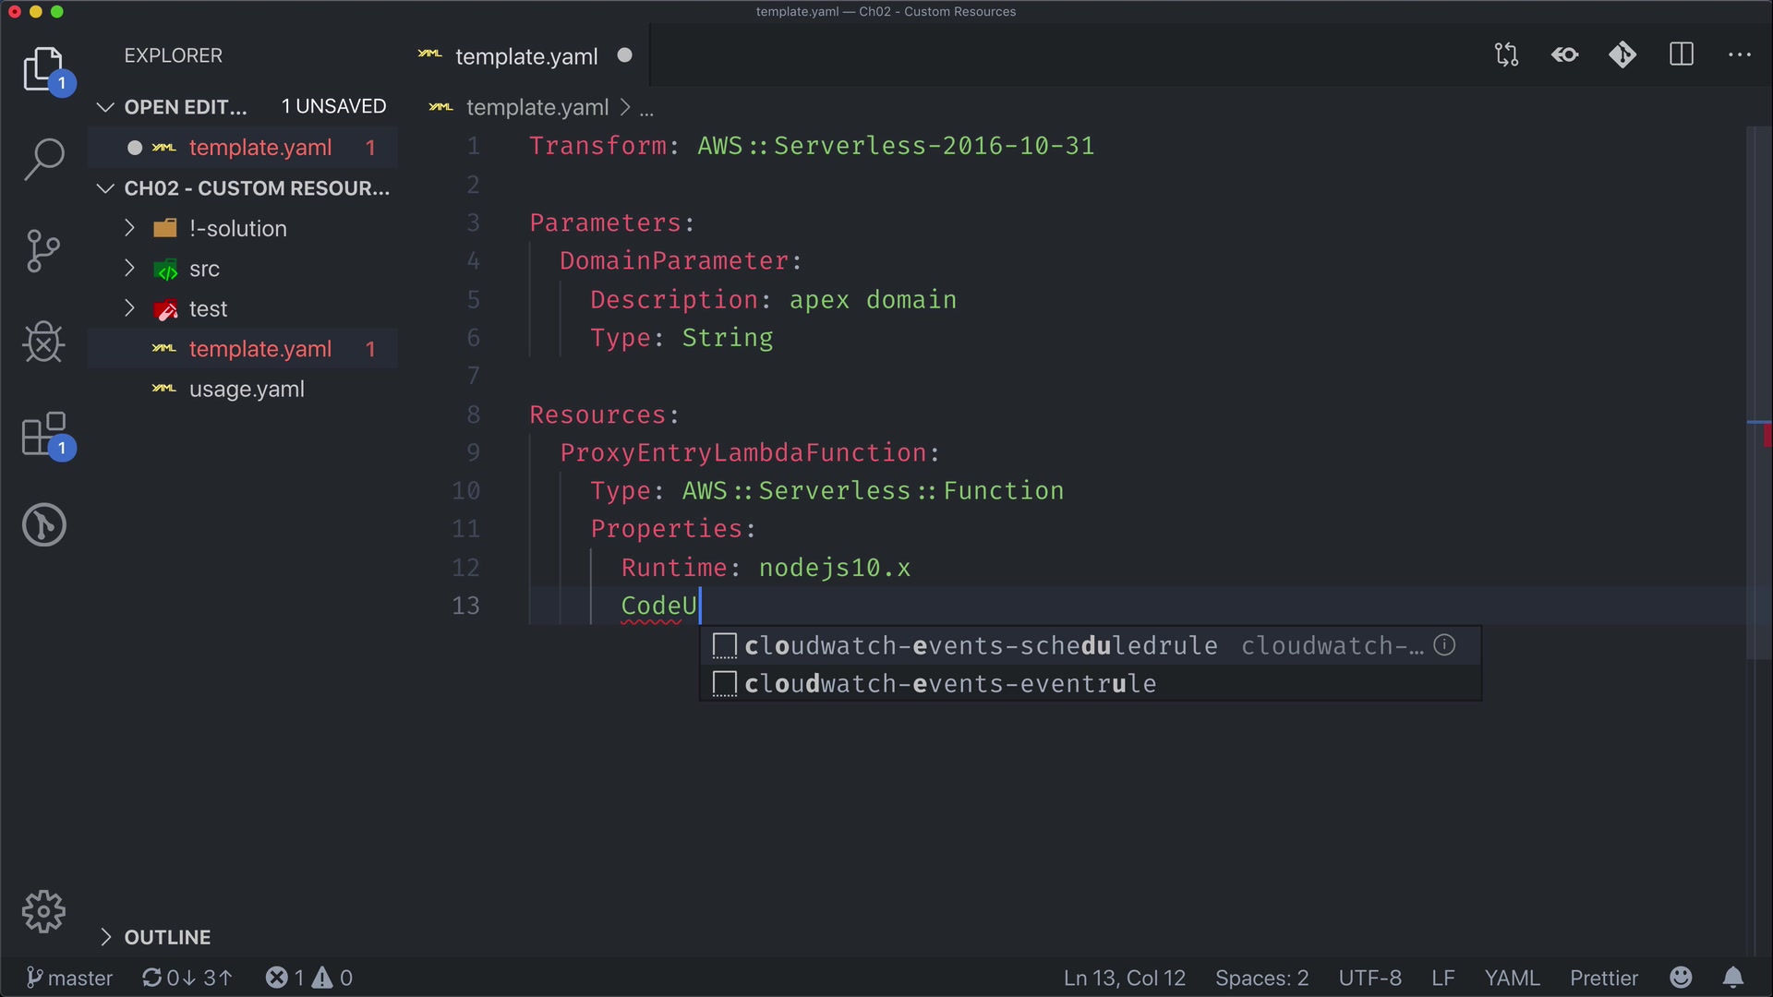This screenshot has height=997, width=1773.
Task: Click the split editor right icon
Action: [1682, 55]
